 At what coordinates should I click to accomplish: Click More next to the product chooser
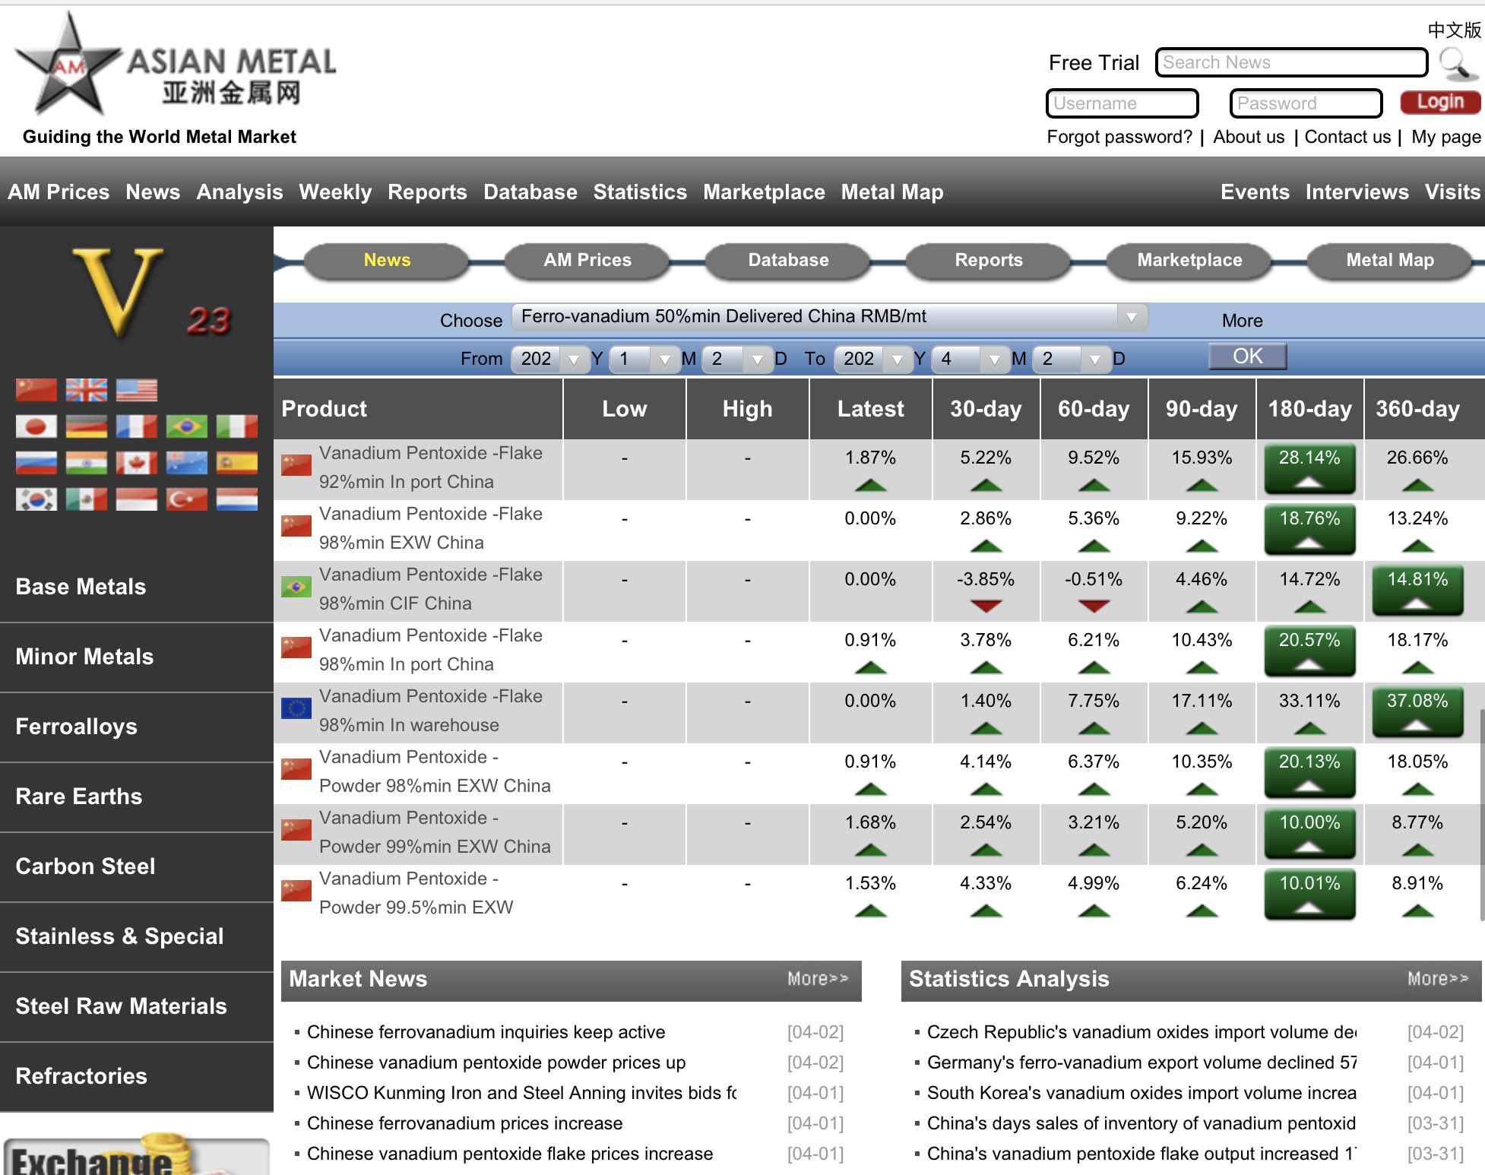tap(1243, 321)
